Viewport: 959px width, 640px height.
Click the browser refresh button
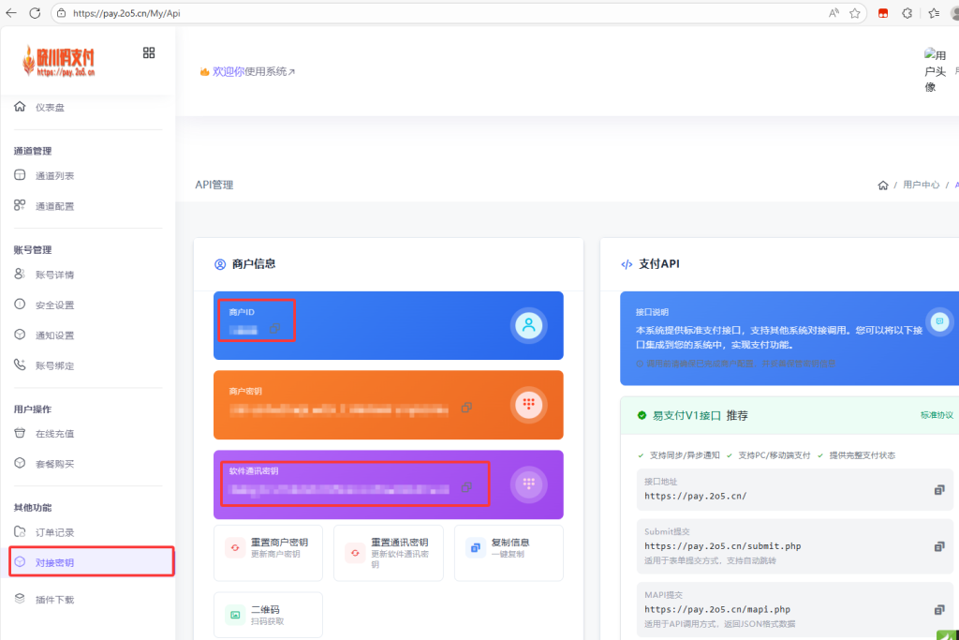(35, 13)
